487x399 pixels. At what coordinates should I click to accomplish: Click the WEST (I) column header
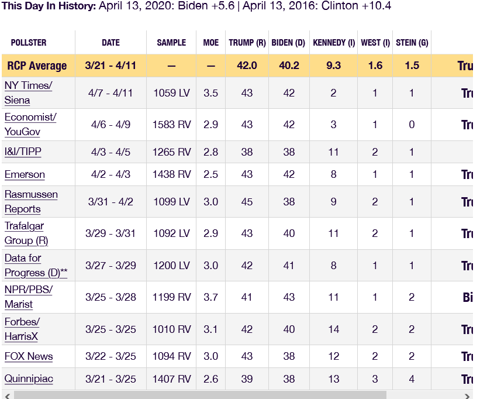pos(375,43)
